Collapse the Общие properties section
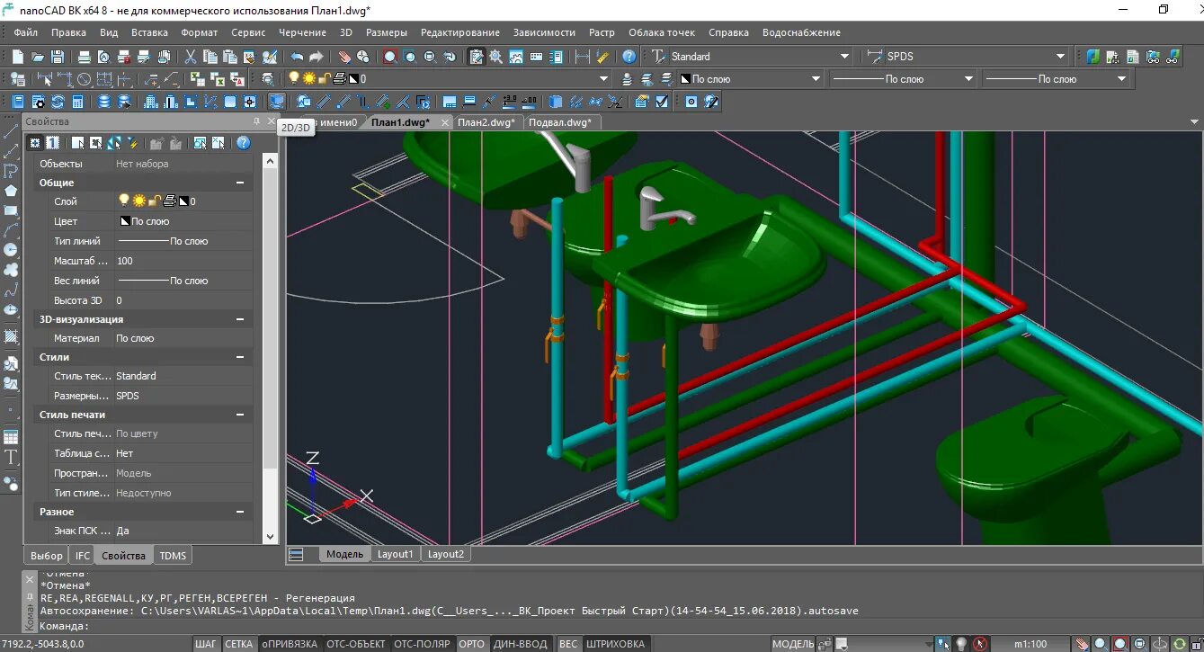Viewport: 1204px width, 652px height. click(x=240, y=183)
